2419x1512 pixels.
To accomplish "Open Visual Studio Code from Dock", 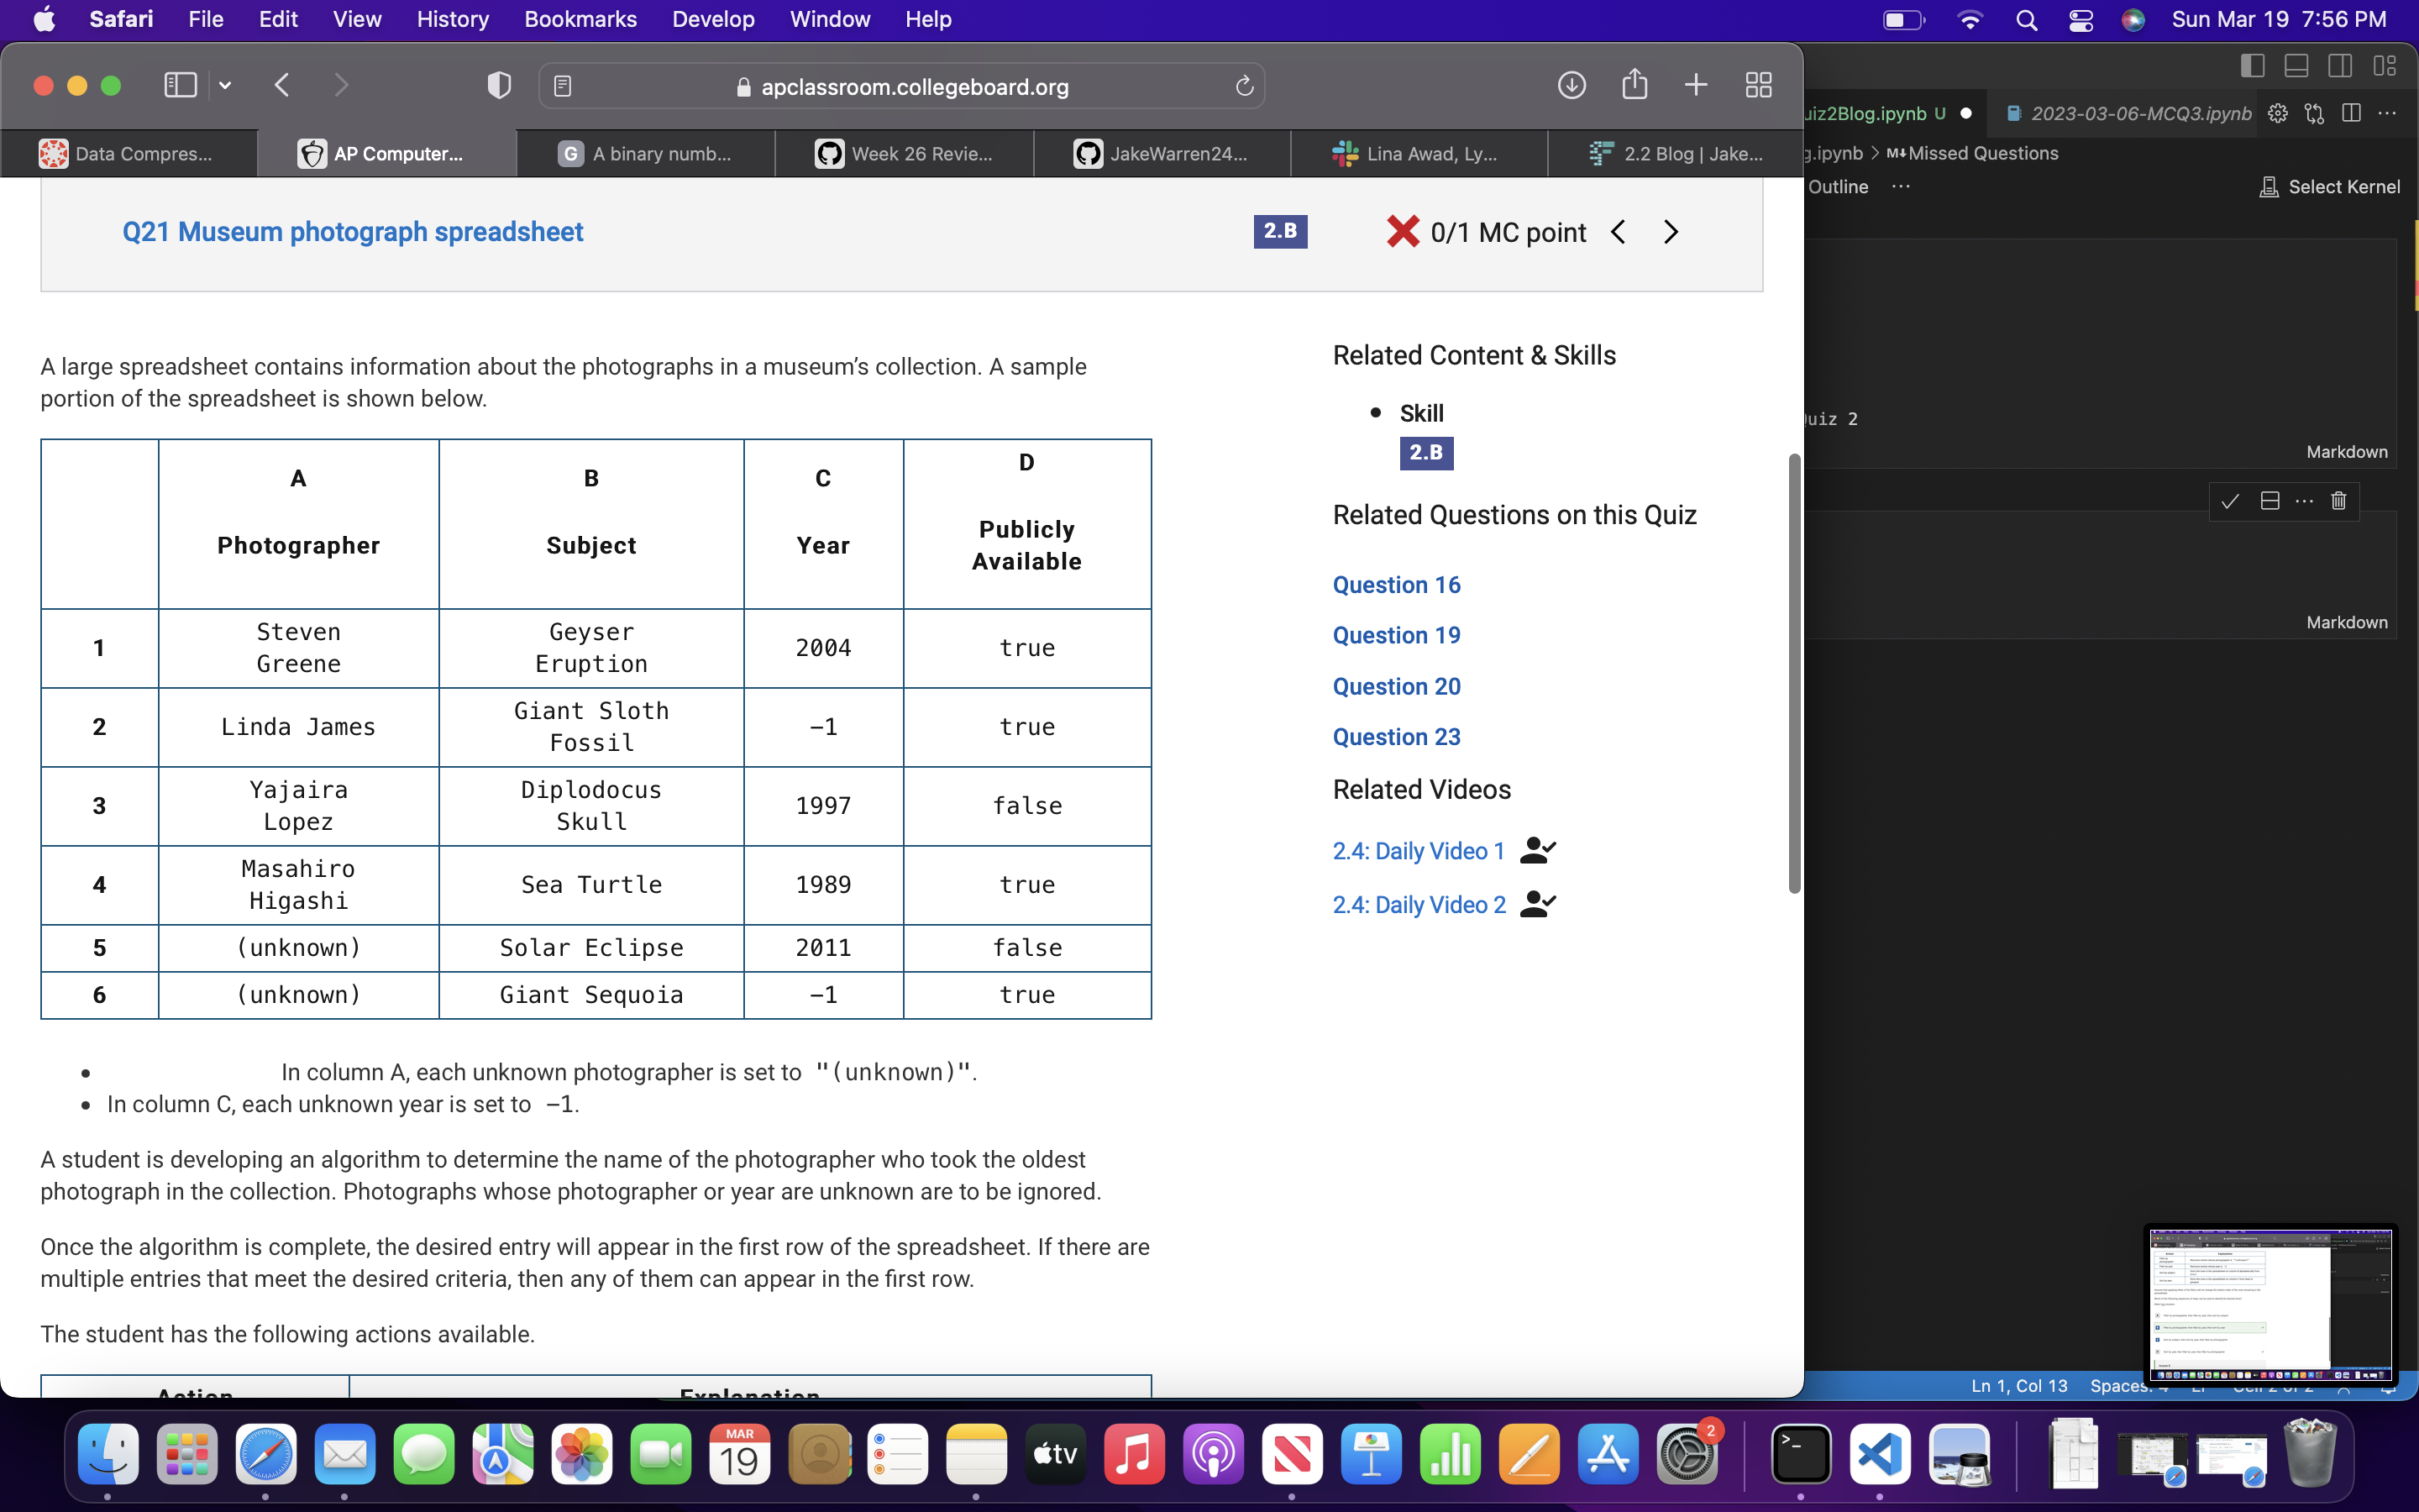I will [1881, 1454].
